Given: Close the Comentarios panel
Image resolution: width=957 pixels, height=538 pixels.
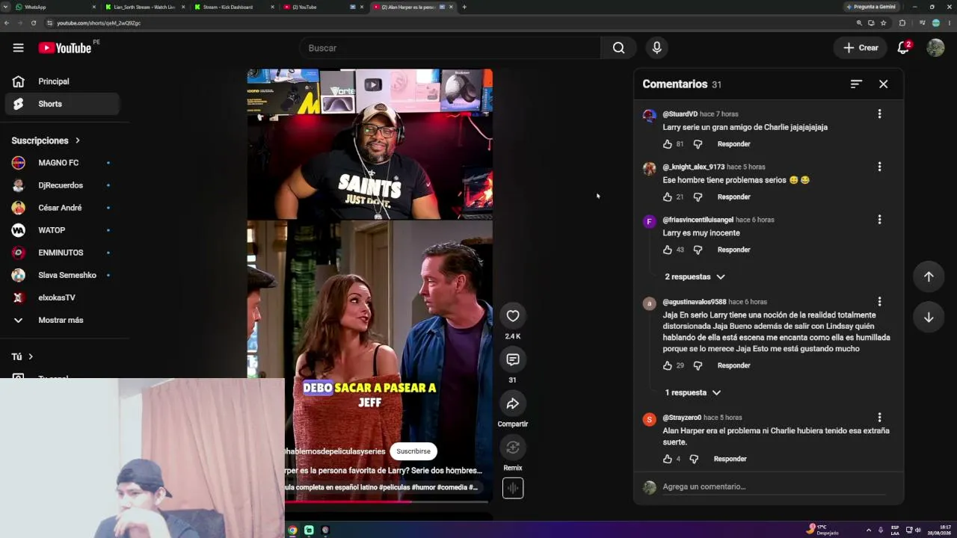Looking at the screenshot, I should click(x=883, y=84).
